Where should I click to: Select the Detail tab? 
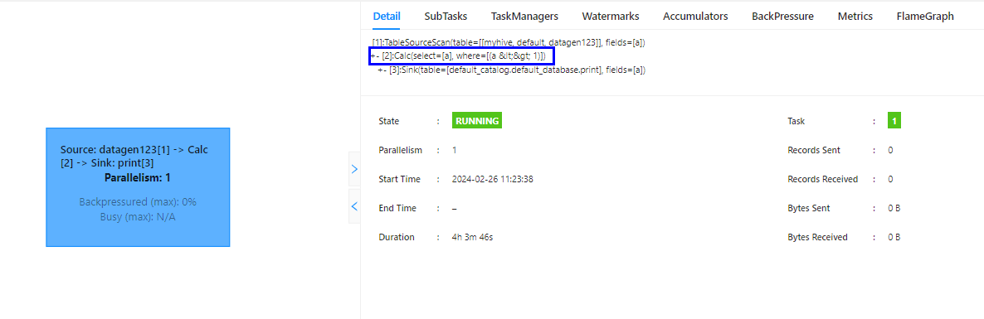[387, 17]
